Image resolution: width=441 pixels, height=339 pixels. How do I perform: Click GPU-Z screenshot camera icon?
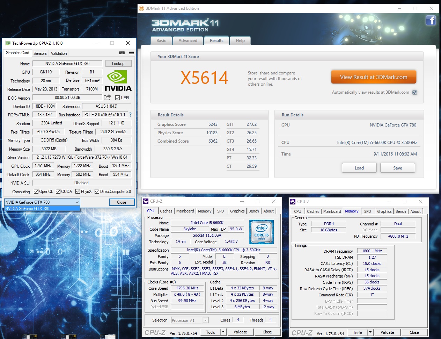coord(122,53)
